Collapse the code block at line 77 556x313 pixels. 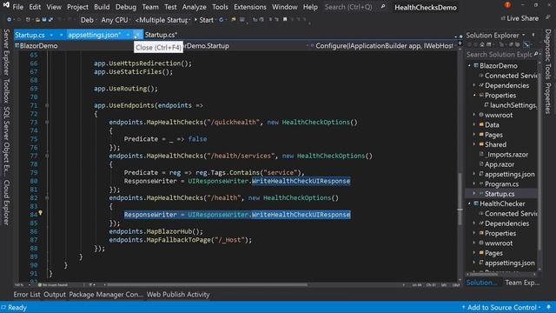[x=47, y=156]
